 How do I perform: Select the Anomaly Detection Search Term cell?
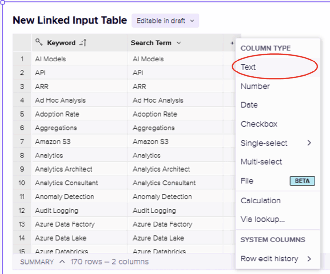[162, 197]
